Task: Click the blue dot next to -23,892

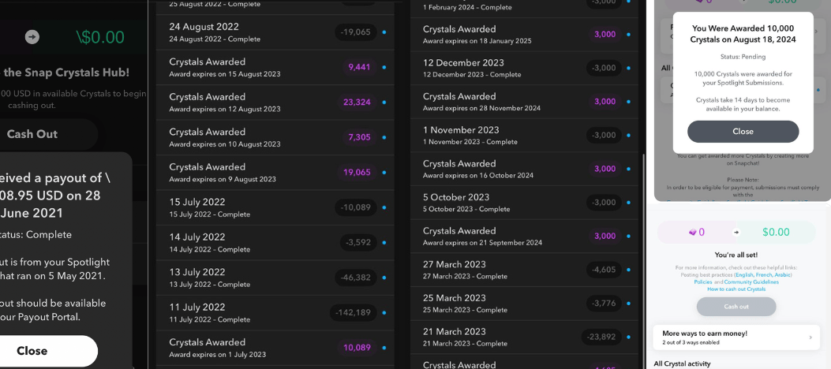Action: pos(628,337)
